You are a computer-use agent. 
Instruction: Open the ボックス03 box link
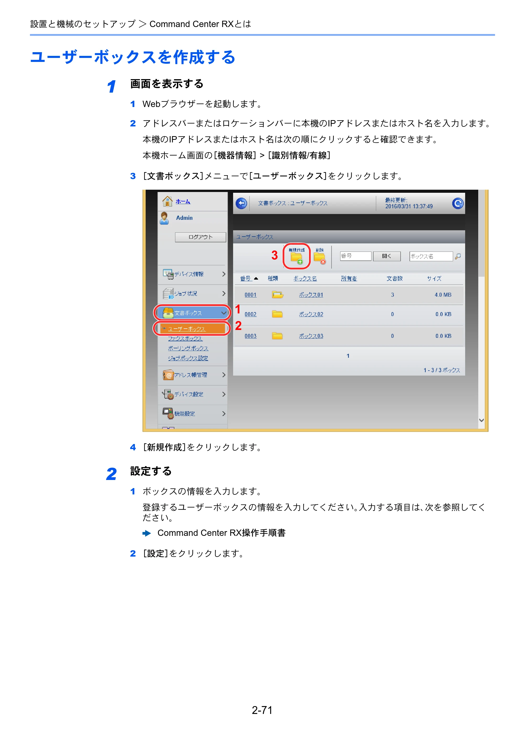pyautogui.click(x=311, y=336)
